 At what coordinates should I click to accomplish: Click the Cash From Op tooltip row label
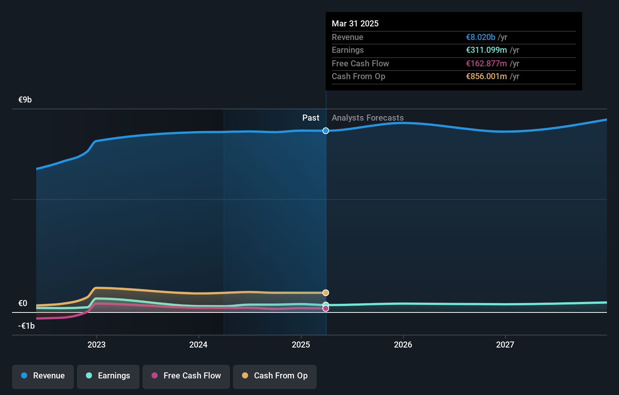click(358, 76)
